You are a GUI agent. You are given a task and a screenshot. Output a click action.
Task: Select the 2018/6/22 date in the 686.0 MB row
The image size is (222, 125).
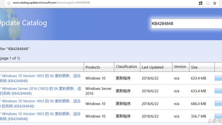[150, 103]
